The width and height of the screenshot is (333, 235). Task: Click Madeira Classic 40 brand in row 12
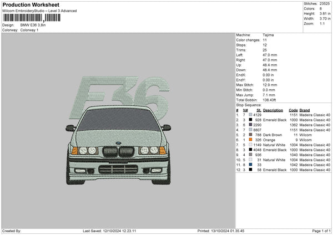pos(315,170)
